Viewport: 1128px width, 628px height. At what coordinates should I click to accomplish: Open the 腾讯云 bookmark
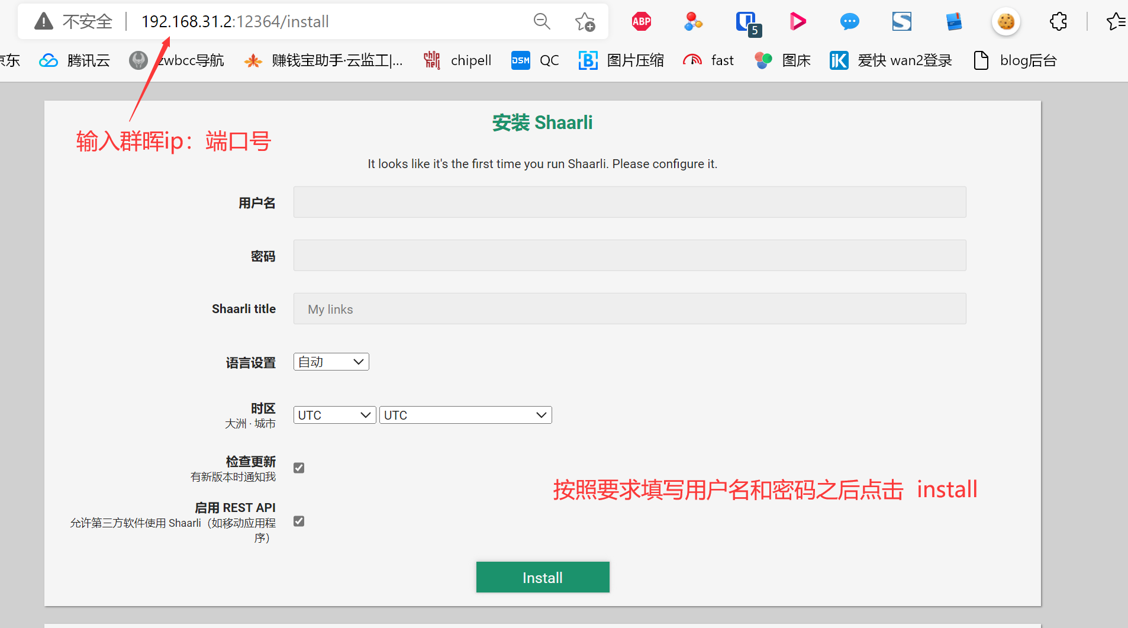pyautogui.click(x=75, y=60)
